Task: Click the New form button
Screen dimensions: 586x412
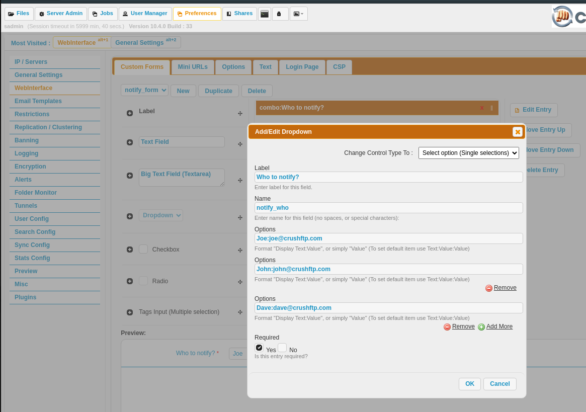Action: tap(183, 91)
